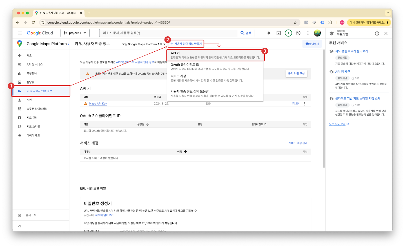Open a new browser tab with plus
The height and width of the screenshot is (248, 405).
pyautogui.click(x=89, y=13)
